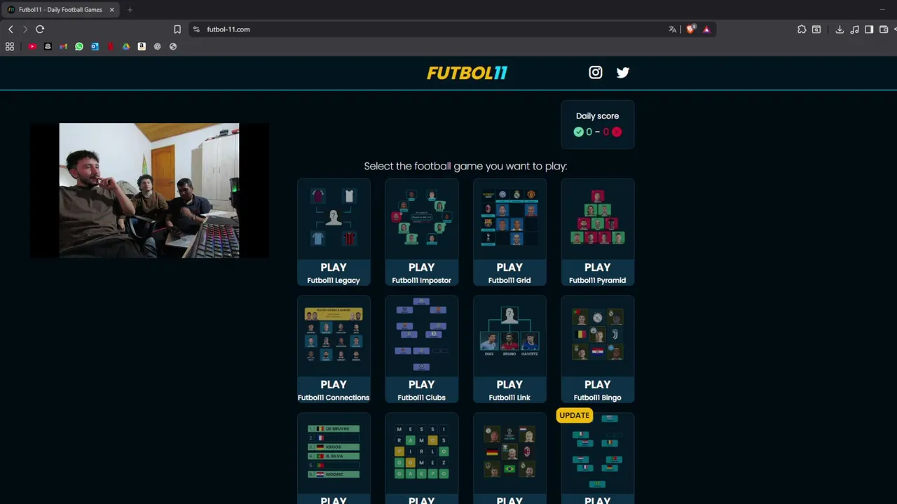Bookmark this page with the bookmark icon
The width and height of the screenshot is (897, 504).
177,29
